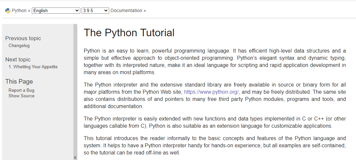Collapse the sidebar with the « arrow

[75, 157]
